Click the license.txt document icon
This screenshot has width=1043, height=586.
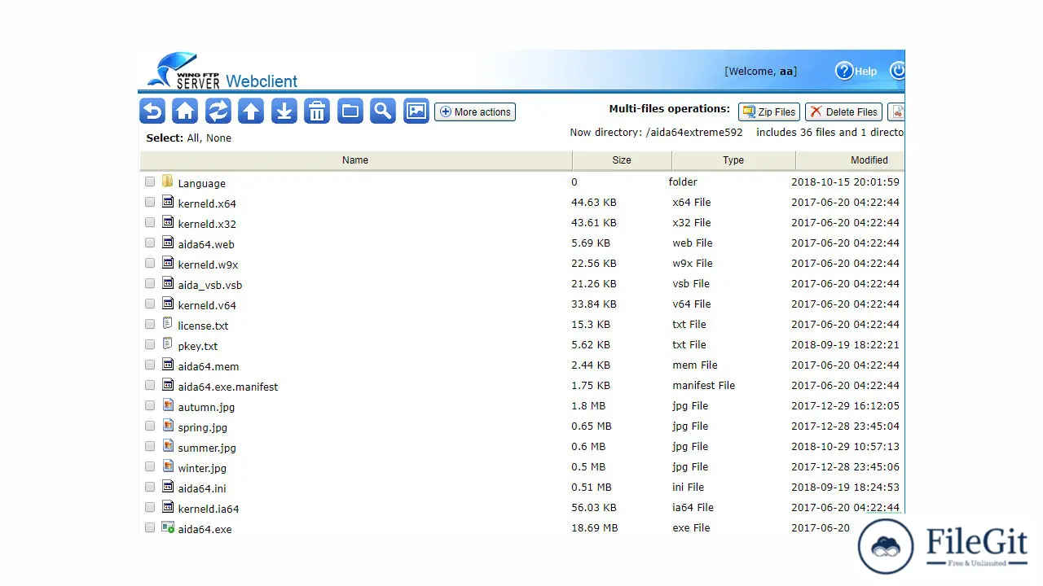point(168,324)
